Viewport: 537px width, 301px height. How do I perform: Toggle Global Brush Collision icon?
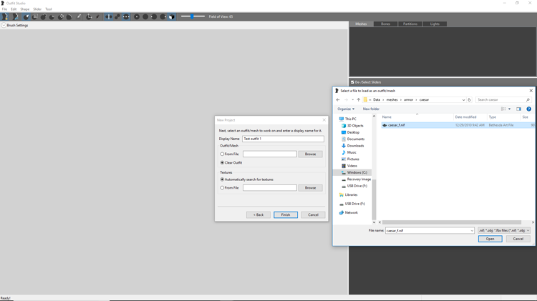click(126, 16)
